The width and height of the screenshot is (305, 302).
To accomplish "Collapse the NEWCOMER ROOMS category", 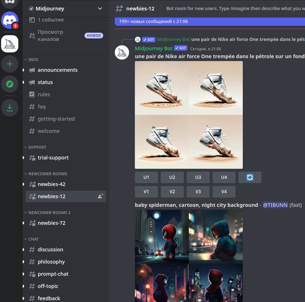I will tap(46, 174).
